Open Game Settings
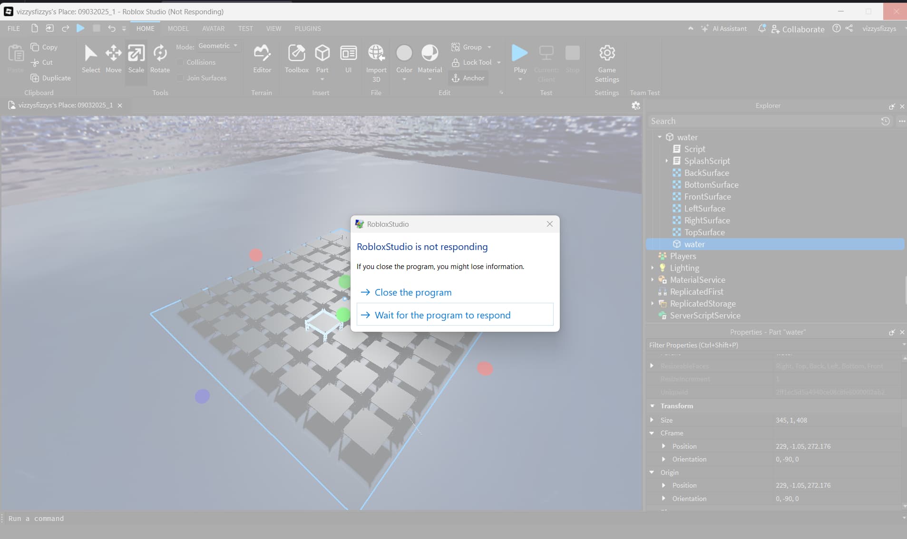Screen dimensions: 907x539 [606, 62]
